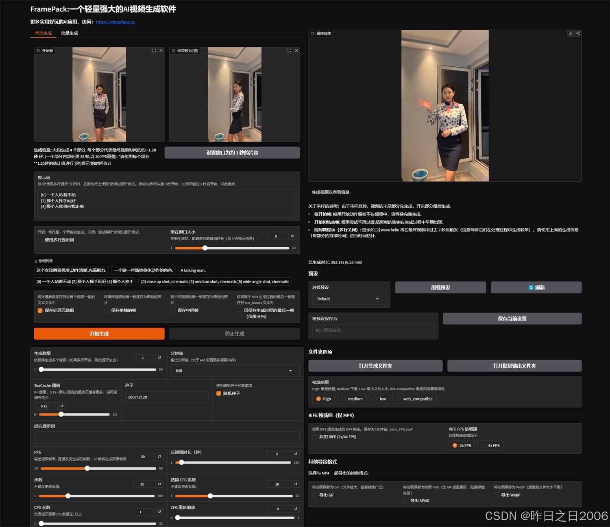Image resolution: width=610 pixels, height=527 pixels.
Task: Uncheck 保存处理元数据
Action: [x=39, y=310]
